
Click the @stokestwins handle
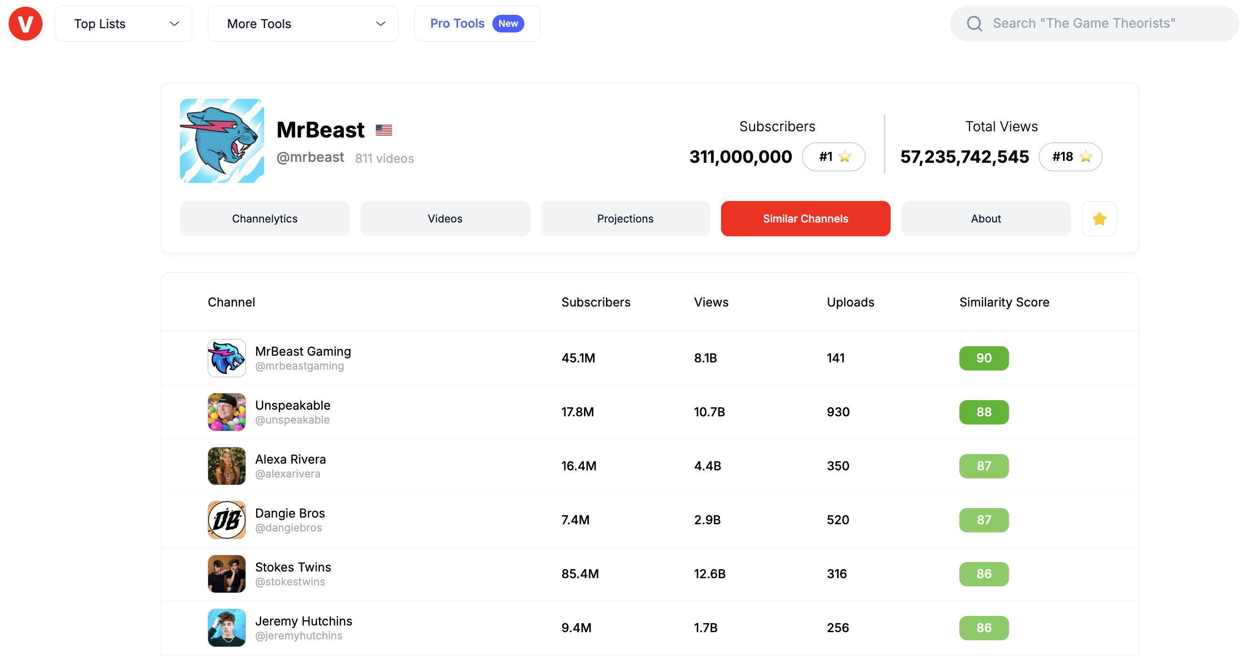click(290, 582)
